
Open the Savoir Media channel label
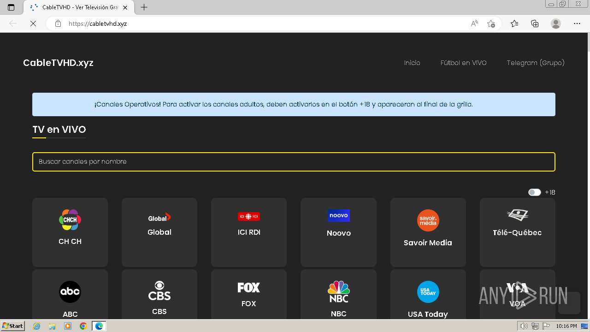pos(428,243)
